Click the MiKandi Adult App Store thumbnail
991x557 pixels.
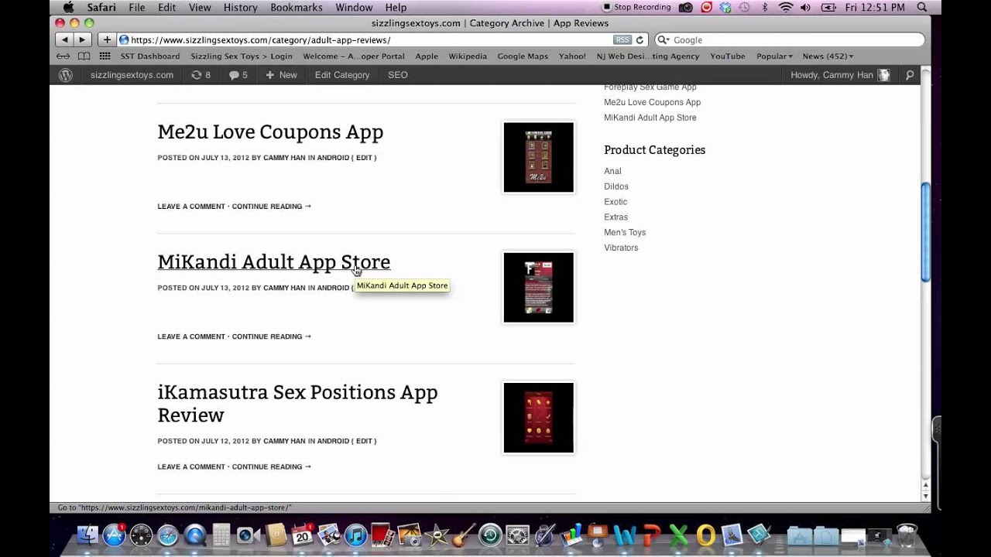[x=539, y=287]
